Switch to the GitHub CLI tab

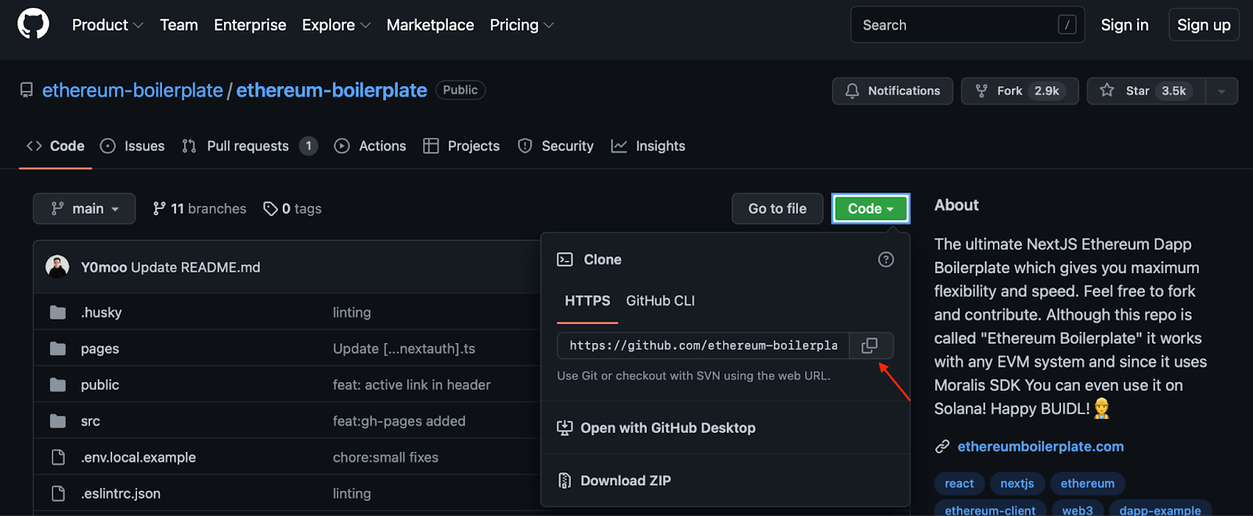coord(660,301)
